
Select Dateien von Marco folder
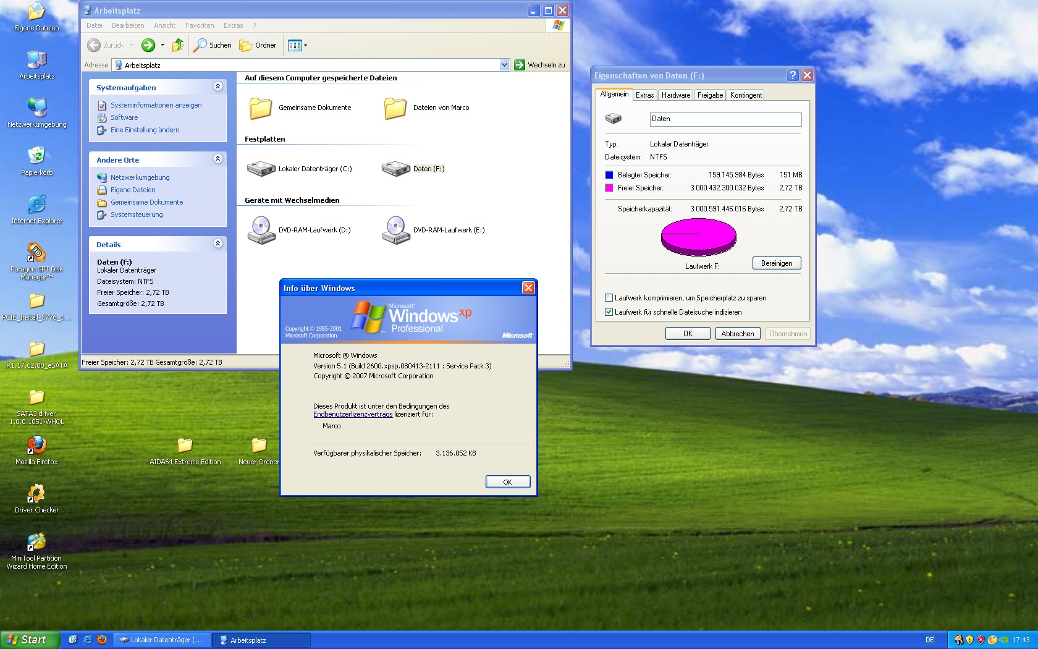click(x=426, y=108)
